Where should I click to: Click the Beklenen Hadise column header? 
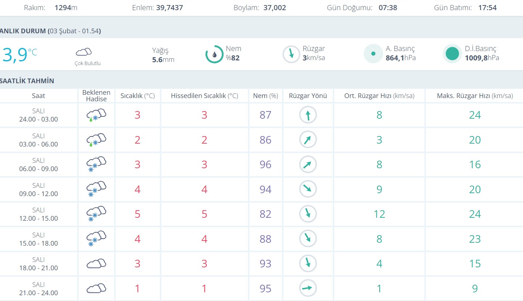pos(96,96)
